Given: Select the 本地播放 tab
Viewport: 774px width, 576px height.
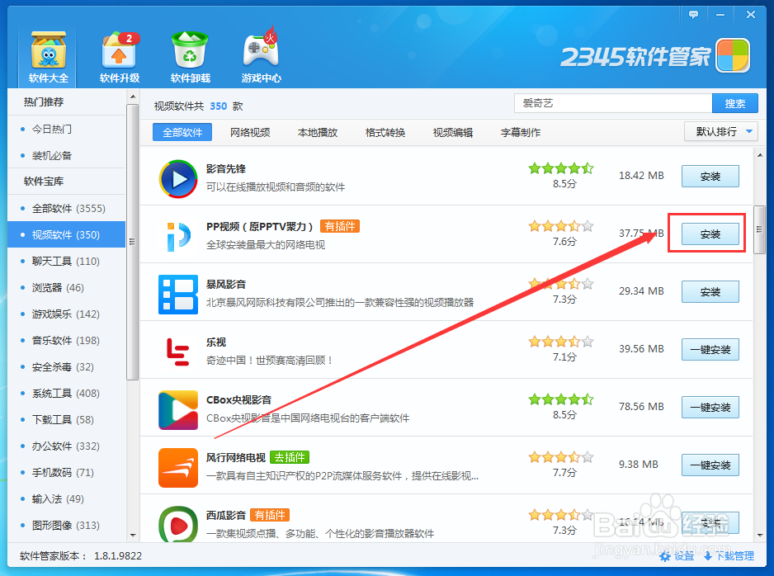Looking at the screenshot, I should 318,132.
